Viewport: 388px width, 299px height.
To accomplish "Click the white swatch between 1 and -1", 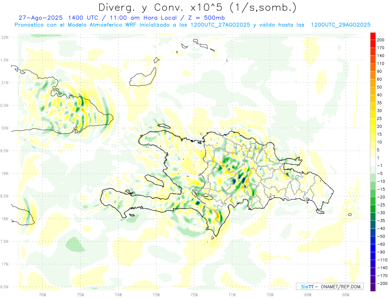I will click(373, 162).
